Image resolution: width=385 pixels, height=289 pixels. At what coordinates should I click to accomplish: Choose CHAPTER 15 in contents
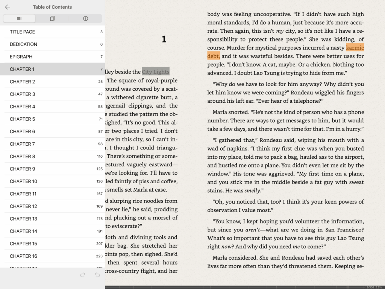53,243
